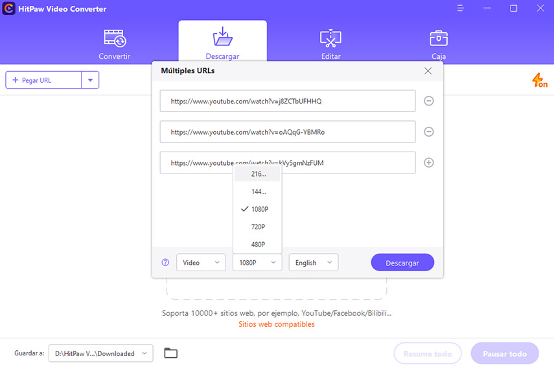Close the Múltiples URLs dialog
Image resolution: width=554 pixels, height=367 pixels.
tap(428, 71)
